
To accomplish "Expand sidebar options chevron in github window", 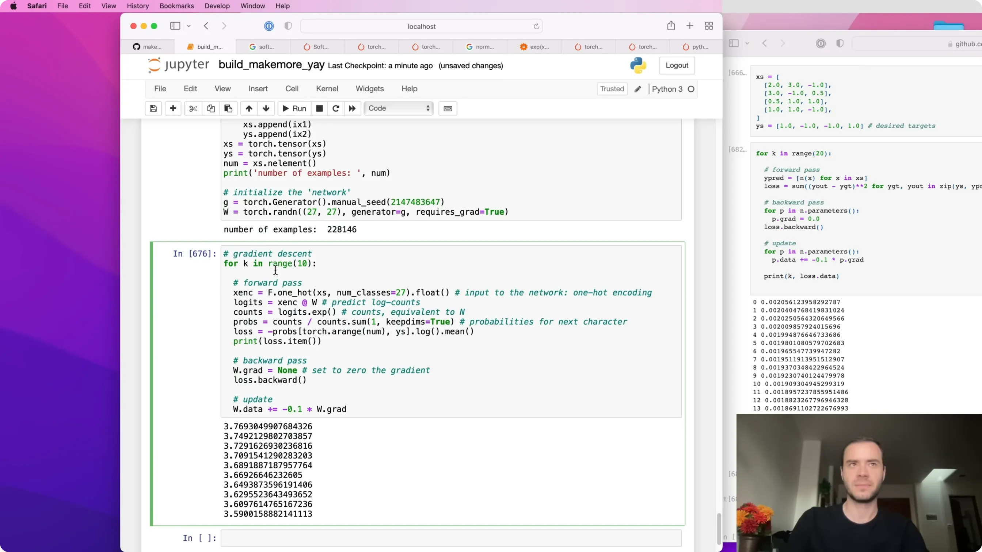I will [x=747, y=43].
